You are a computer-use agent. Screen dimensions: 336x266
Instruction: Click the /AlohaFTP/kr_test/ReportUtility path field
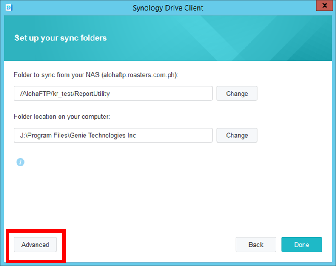(x=114, y=94)
